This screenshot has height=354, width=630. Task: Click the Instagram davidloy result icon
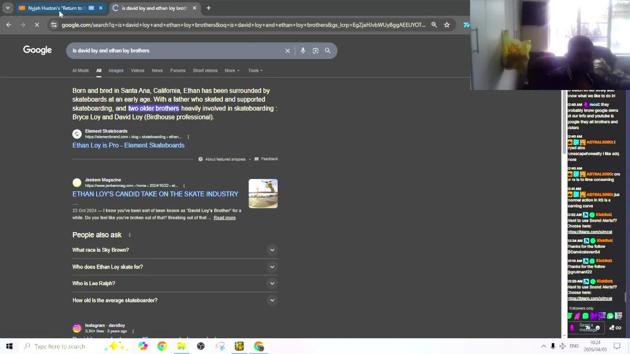click(77, 328)
